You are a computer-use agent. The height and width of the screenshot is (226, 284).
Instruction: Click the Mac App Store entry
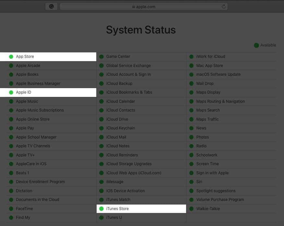(x=209, y=66)
